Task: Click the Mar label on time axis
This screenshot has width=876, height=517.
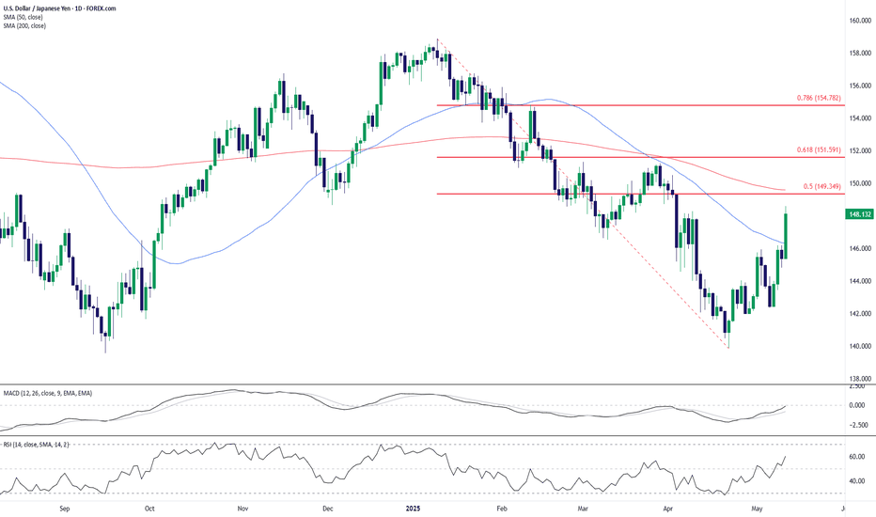Action: click(x=583, y=509)
